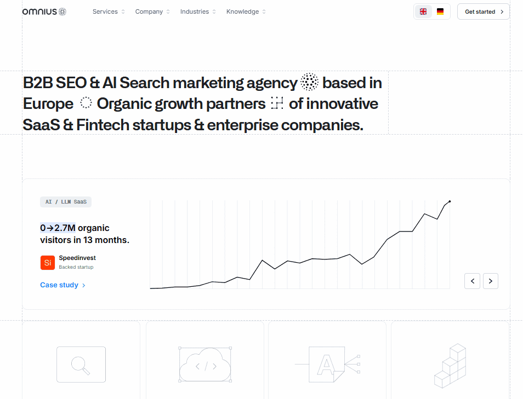Advance to next case study slide
The height and width of the screenshot is (399, 523).
tap(491, 281)
